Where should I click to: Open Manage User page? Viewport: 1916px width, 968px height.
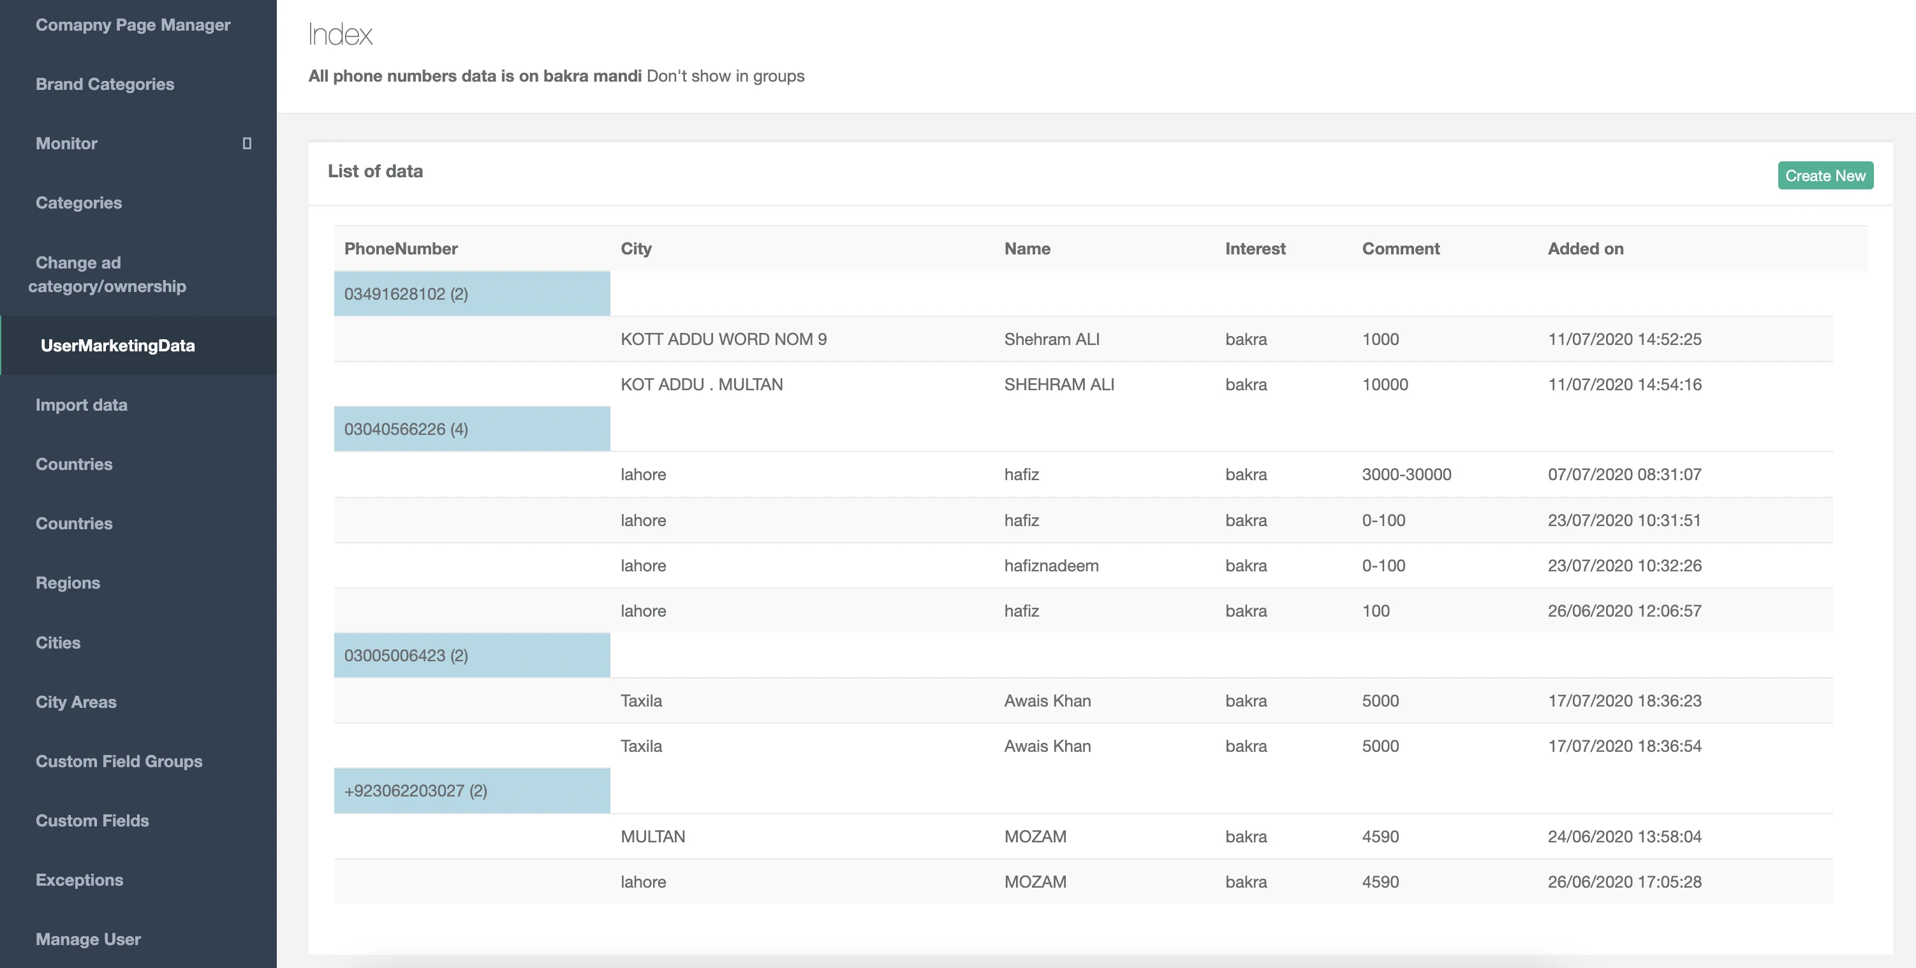point(89,939)
